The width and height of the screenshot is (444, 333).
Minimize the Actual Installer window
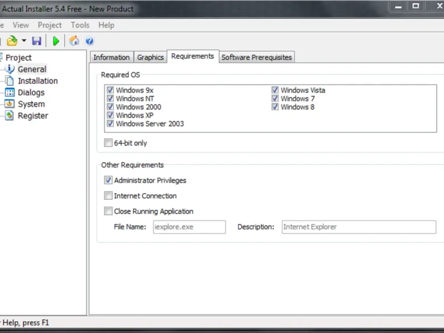coord(398,6)
